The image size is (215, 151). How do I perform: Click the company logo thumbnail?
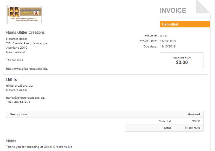click(24, 15)
